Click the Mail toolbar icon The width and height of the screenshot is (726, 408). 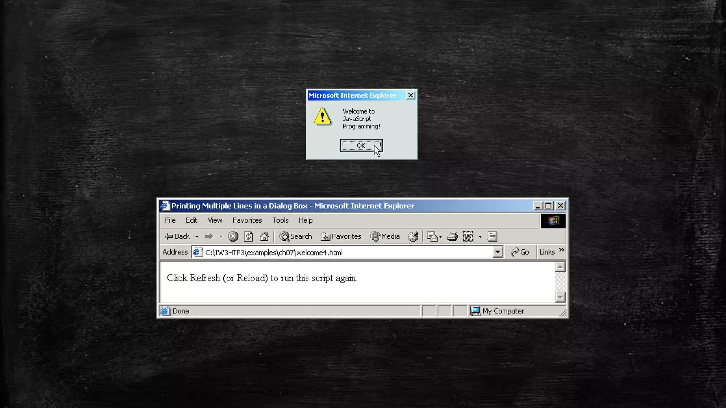point(432,237)
